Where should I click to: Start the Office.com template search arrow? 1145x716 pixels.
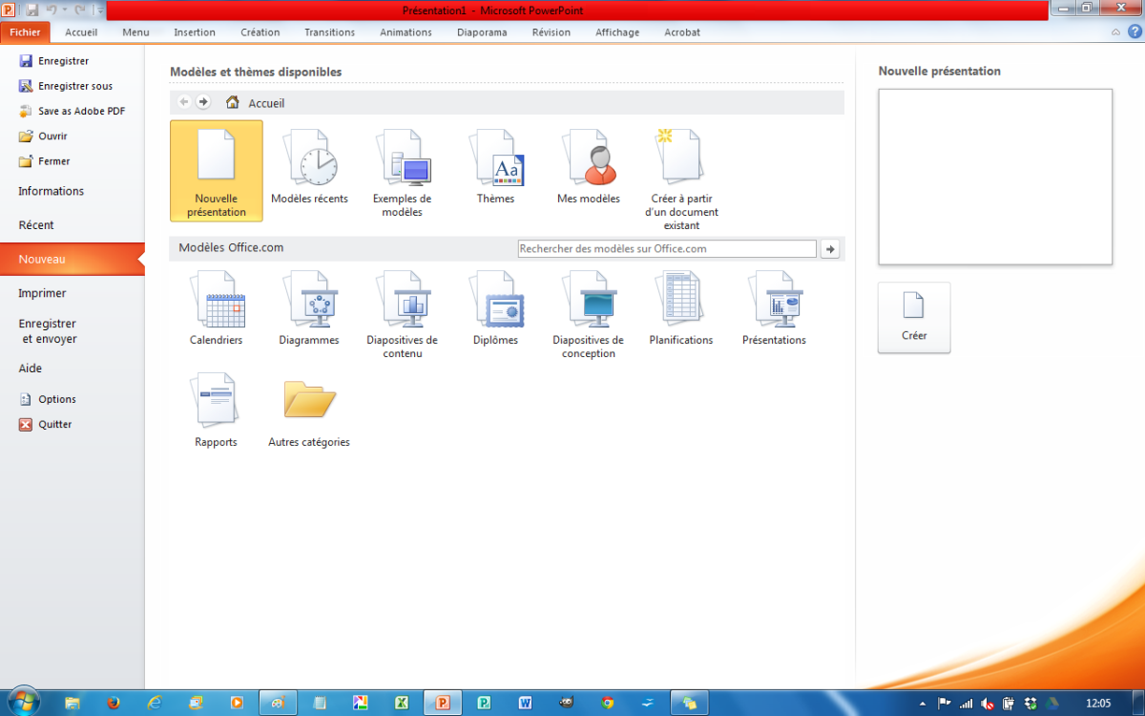(830, 249)
